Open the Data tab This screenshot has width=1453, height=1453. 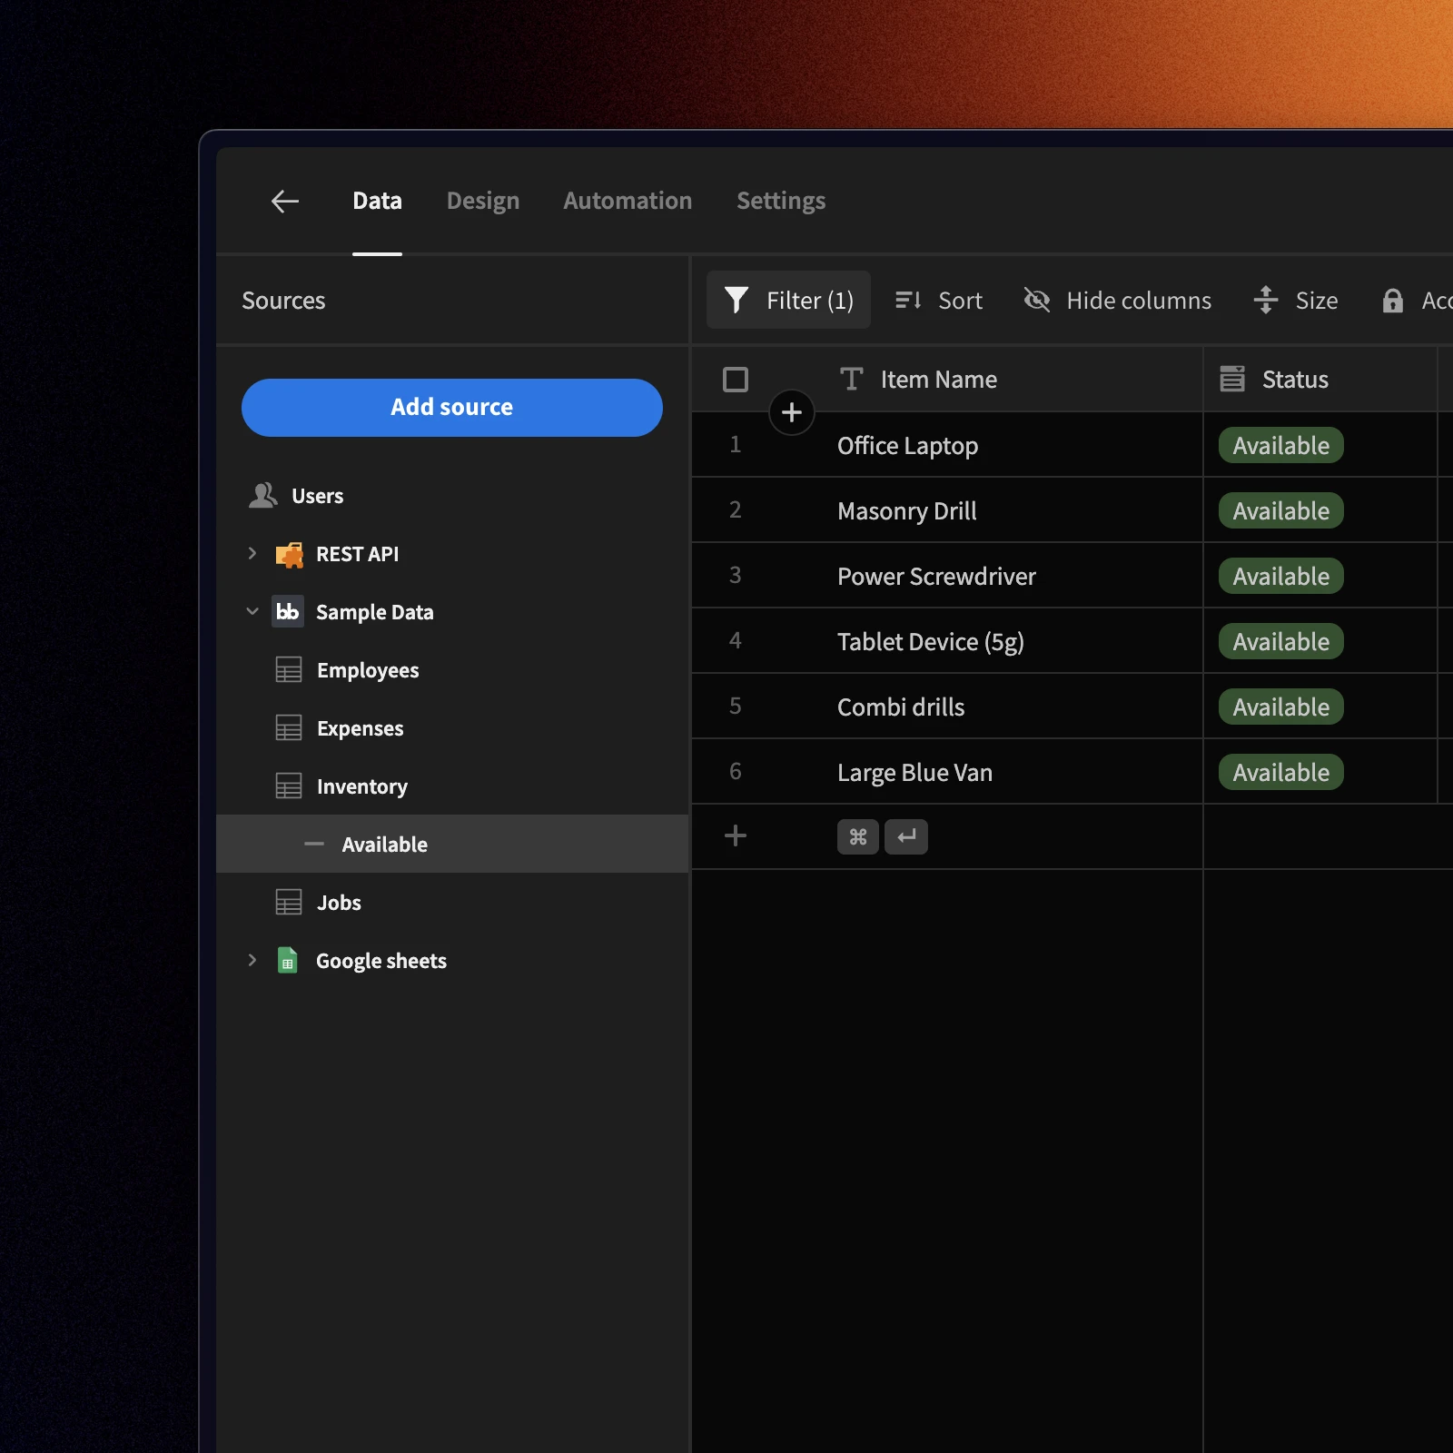[x=377, y=201]
